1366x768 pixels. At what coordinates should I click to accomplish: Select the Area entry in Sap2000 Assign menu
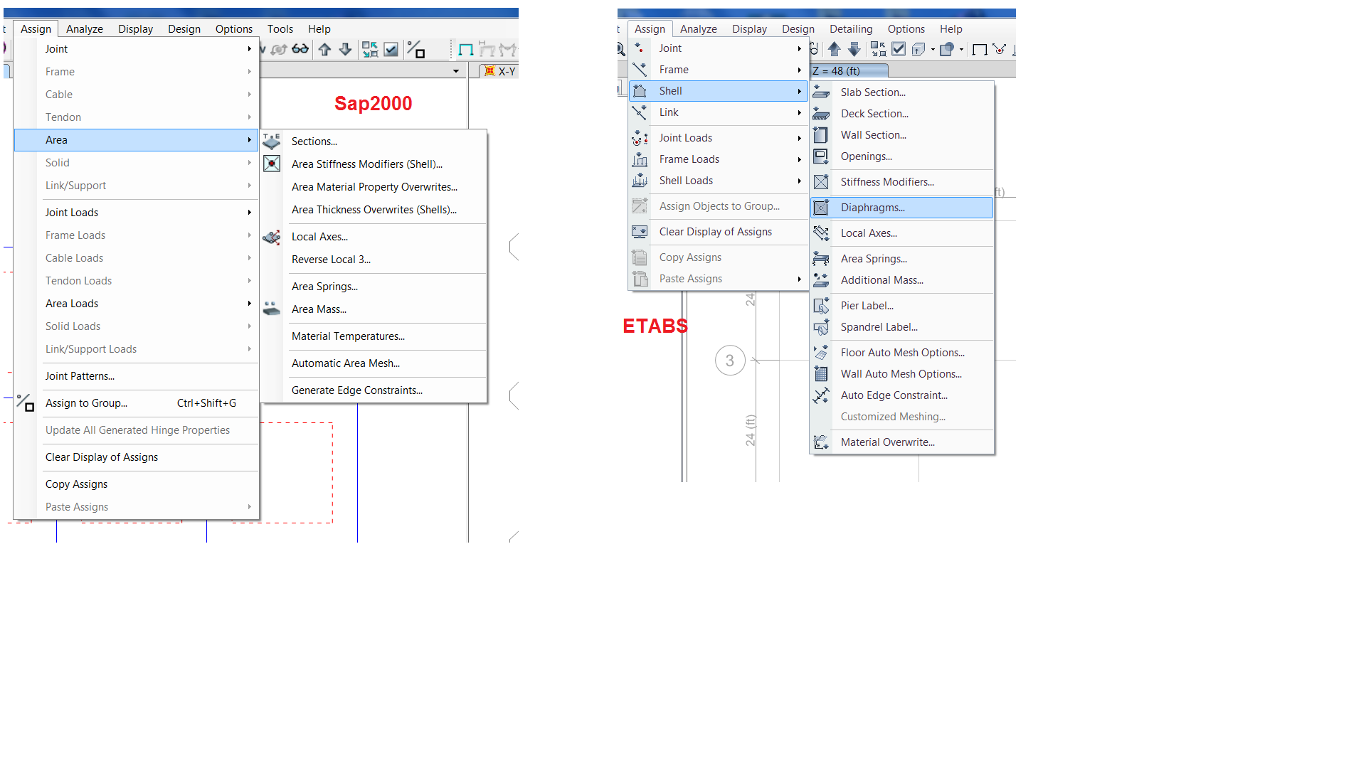(x=136, y=140)
